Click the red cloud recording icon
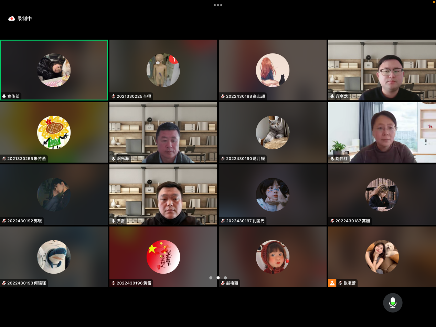The width and height of the screenshot is (436, 327). [11, 19]
